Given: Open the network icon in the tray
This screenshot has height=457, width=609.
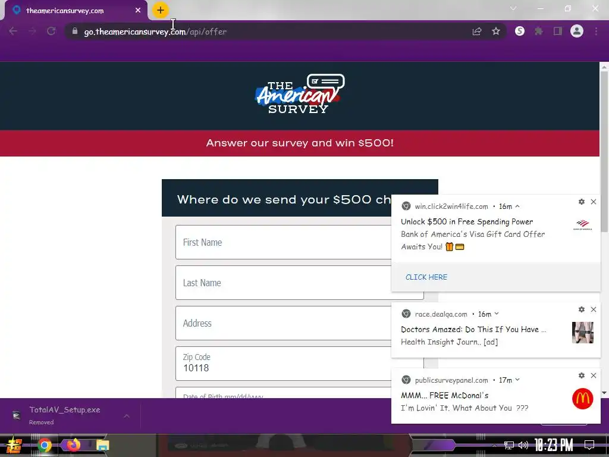Looking at the screenshot, I should pyautogui.click(x=509, y=445).
